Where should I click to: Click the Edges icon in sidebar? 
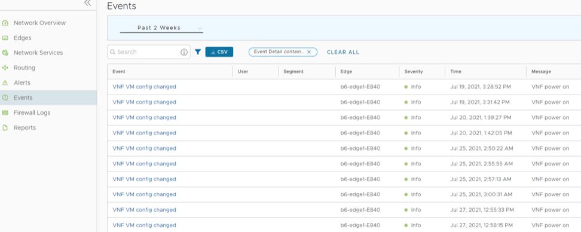click(5, 38)
